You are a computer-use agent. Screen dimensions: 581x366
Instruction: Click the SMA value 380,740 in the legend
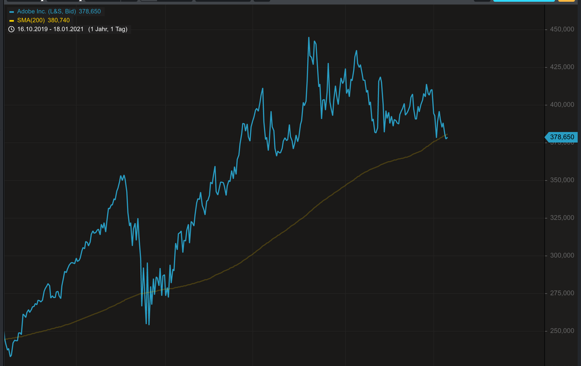pyautogui.click(x=58, y=20)
